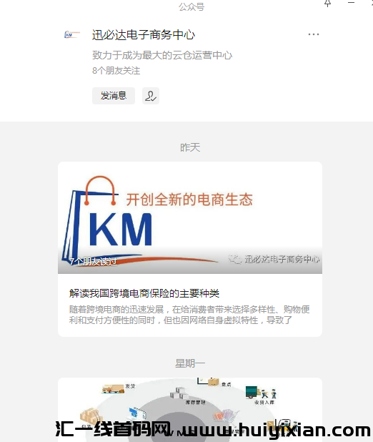Click the WeChat watermark logo on the cover
The width and height of the screenshot is (373, 442).
236,259
